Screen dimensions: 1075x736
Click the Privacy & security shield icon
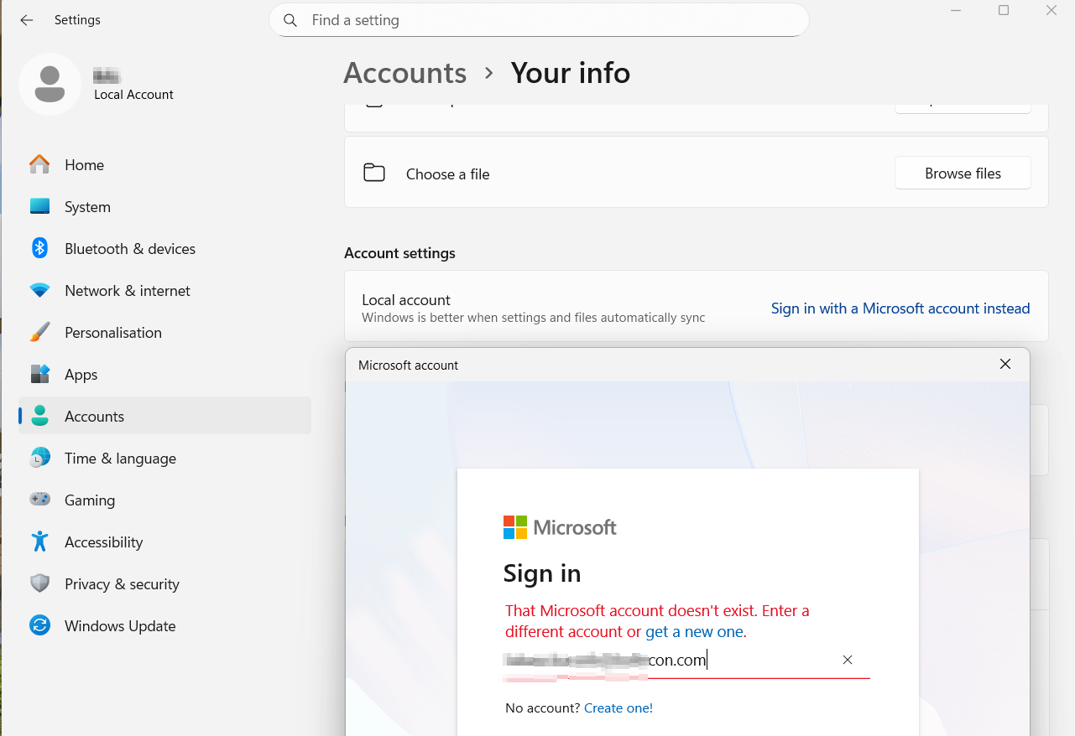[39, 584]
